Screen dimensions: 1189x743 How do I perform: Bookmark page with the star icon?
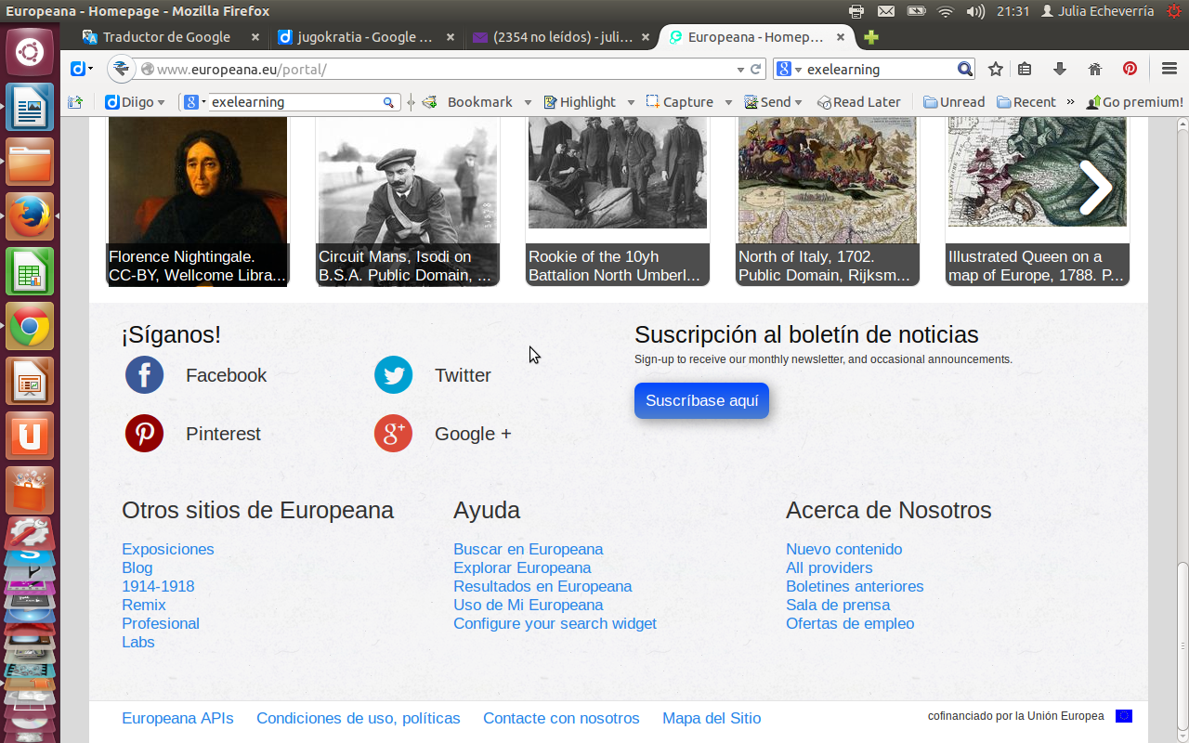[996, 69]
